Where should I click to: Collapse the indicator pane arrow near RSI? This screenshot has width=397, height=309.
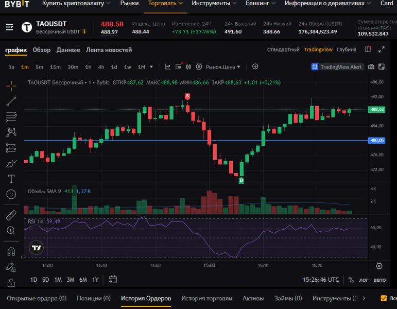[22, 257]
